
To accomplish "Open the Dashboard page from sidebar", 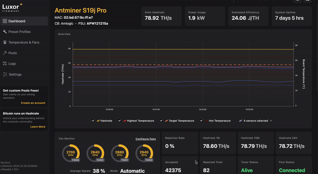I will (24, 21).
